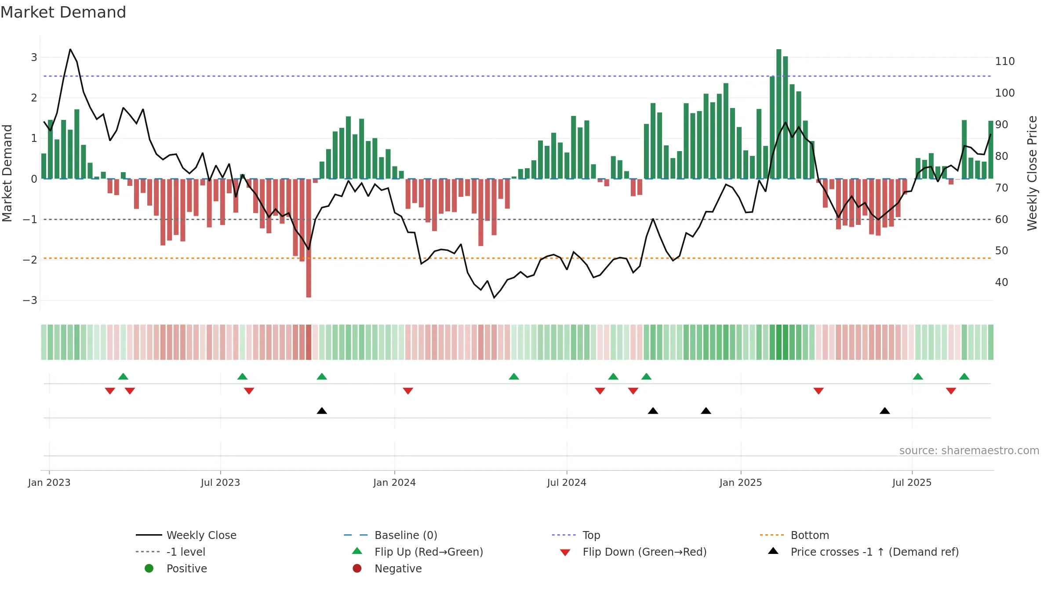
Task: Select the red flip-down marker near Jan 2024
Action: click(x=408, y=391)
